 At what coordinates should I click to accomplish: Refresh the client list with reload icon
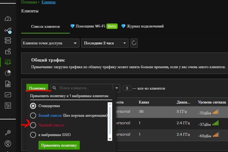pyautogui.click(x=134, y=43)
